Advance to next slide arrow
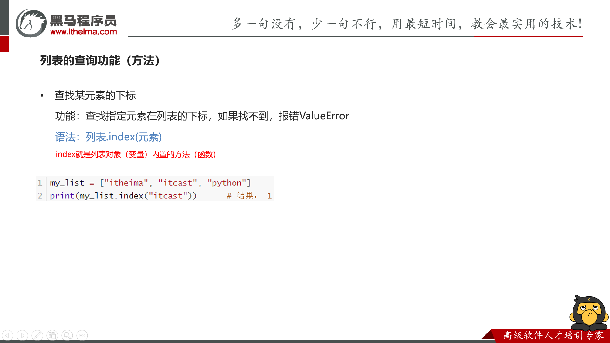Screen dimensions: 610x343 [23, 335]
